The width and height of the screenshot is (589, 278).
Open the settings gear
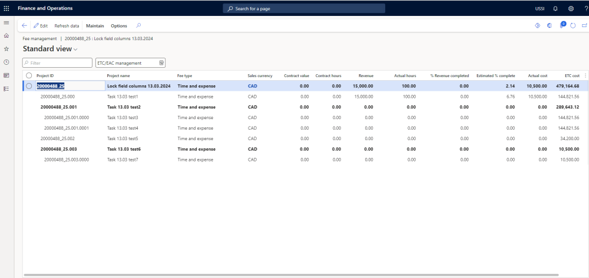[x=571, y=8]
